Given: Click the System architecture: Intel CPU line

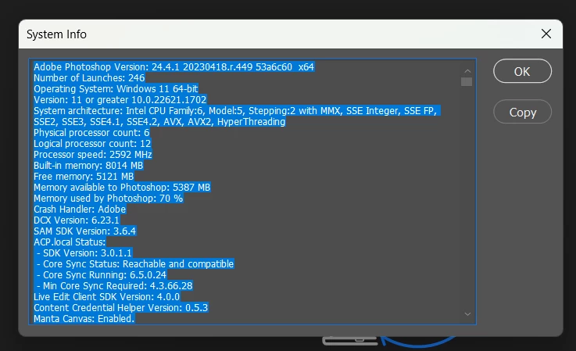Looking at the screenshot, I should (x=237, y=111).
